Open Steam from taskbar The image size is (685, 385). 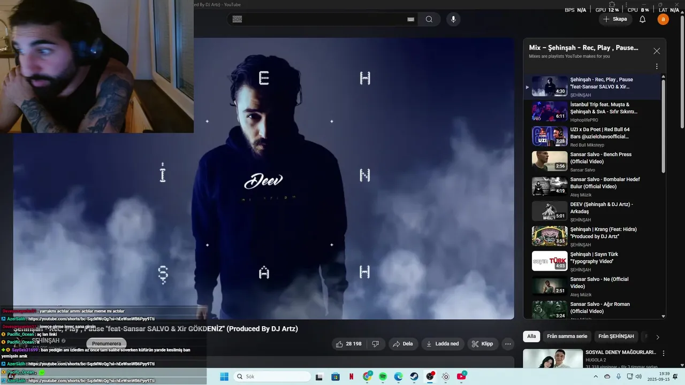(414, 376)
